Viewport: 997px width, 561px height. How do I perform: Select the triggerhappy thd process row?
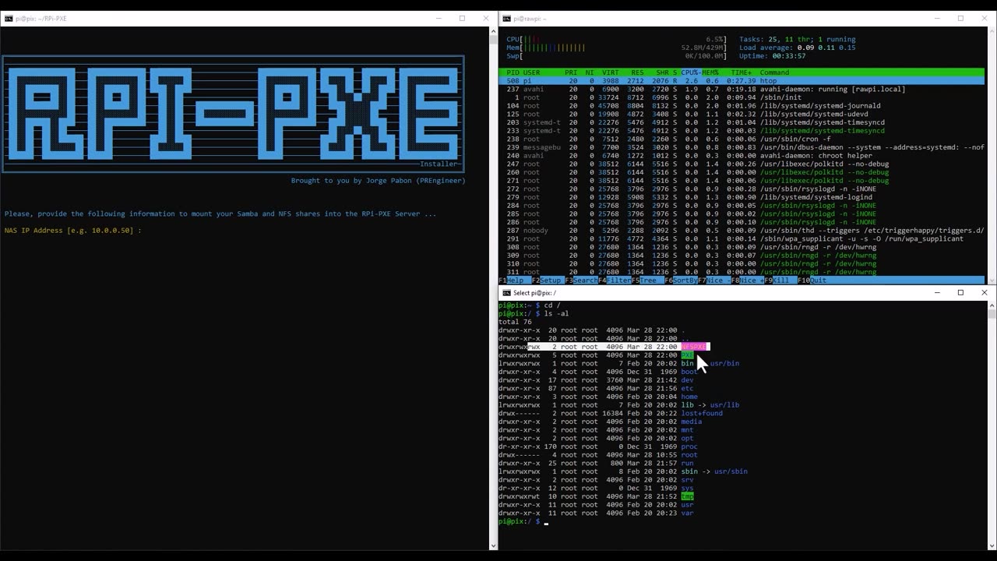(741, 231)
